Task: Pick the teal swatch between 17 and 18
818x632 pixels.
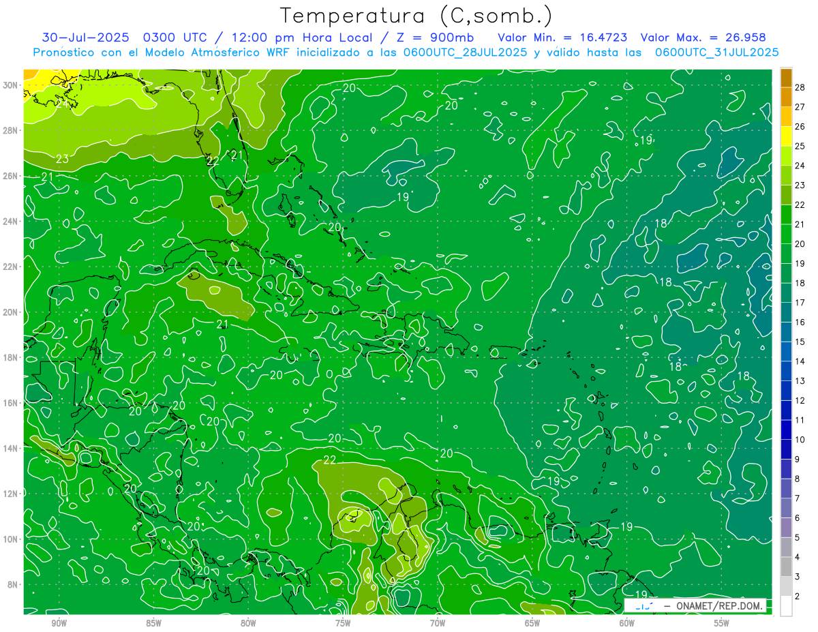Action: pyautogui.click(x=786, y=294)
